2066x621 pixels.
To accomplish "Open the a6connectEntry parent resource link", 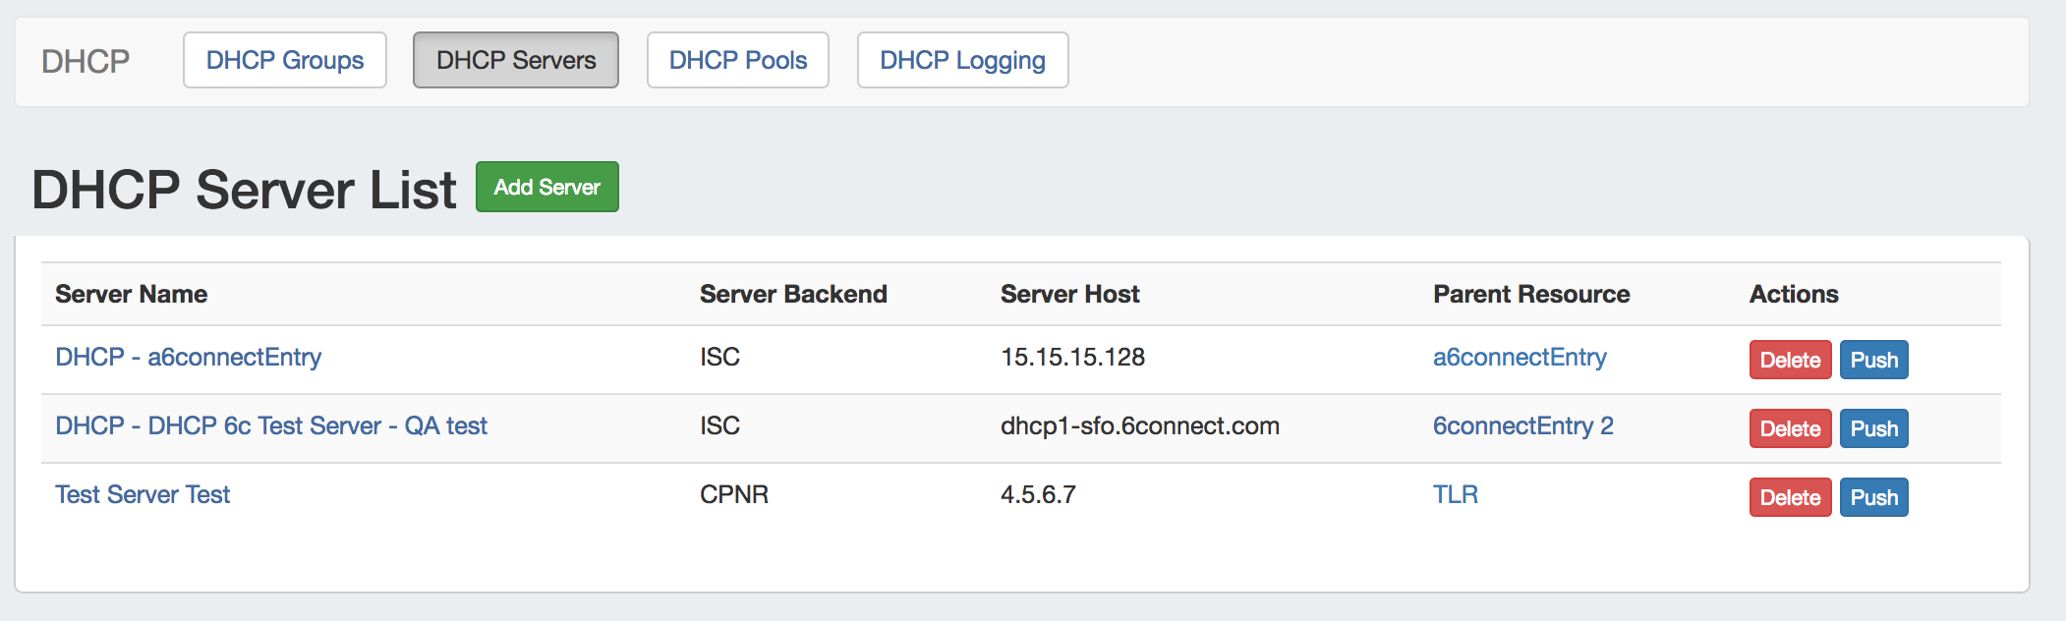I will 1519,357.
